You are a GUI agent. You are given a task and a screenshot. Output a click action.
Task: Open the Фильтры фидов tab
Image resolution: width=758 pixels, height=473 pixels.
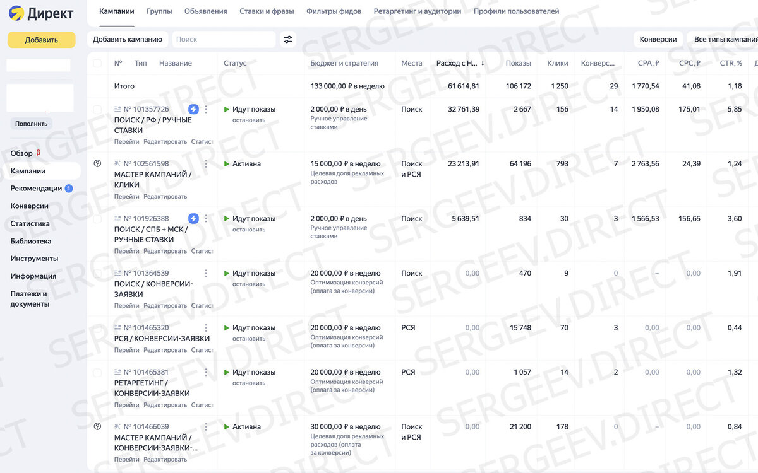334,11
